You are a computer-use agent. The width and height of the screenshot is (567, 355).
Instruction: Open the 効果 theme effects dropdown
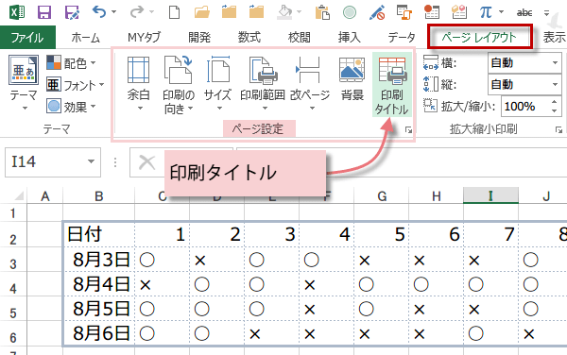tap(71, 107)
